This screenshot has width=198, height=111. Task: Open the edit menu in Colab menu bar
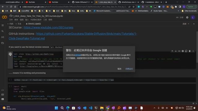point(16,20)
